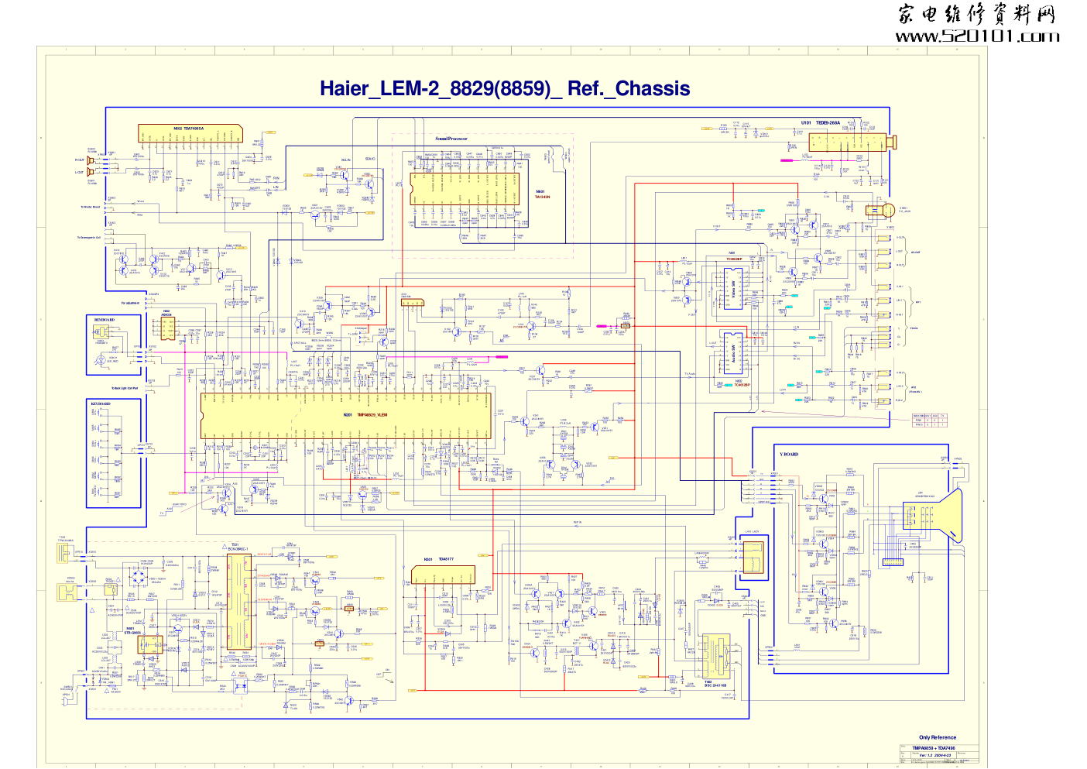Click the Y BOARD label
The height and width of the screenshot is (769, 1087).
tap(788, 455)
